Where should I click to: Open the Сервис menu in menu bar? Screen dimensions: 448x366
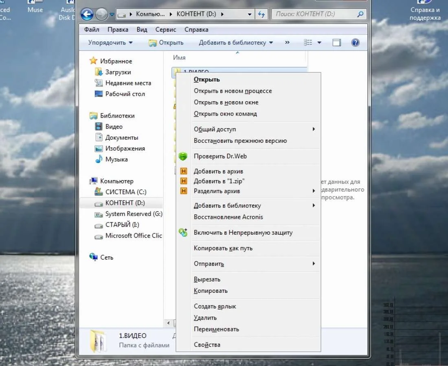166,30
